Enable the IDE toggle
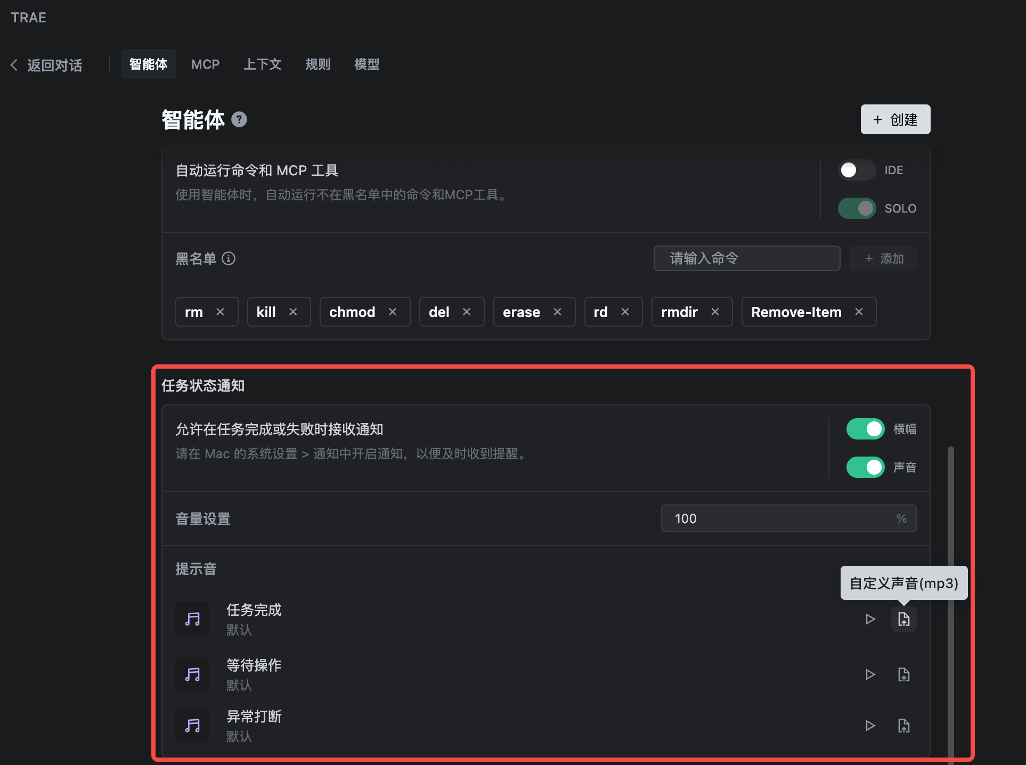1026x765 pixels. click(x=857, y=170)
